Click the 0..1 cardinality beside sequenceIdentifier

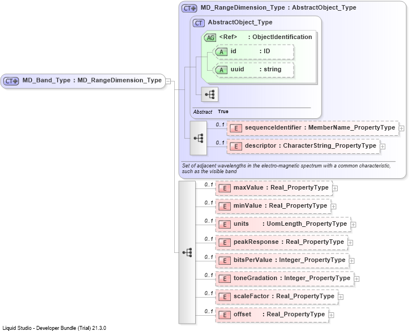(x=220, y=124)
